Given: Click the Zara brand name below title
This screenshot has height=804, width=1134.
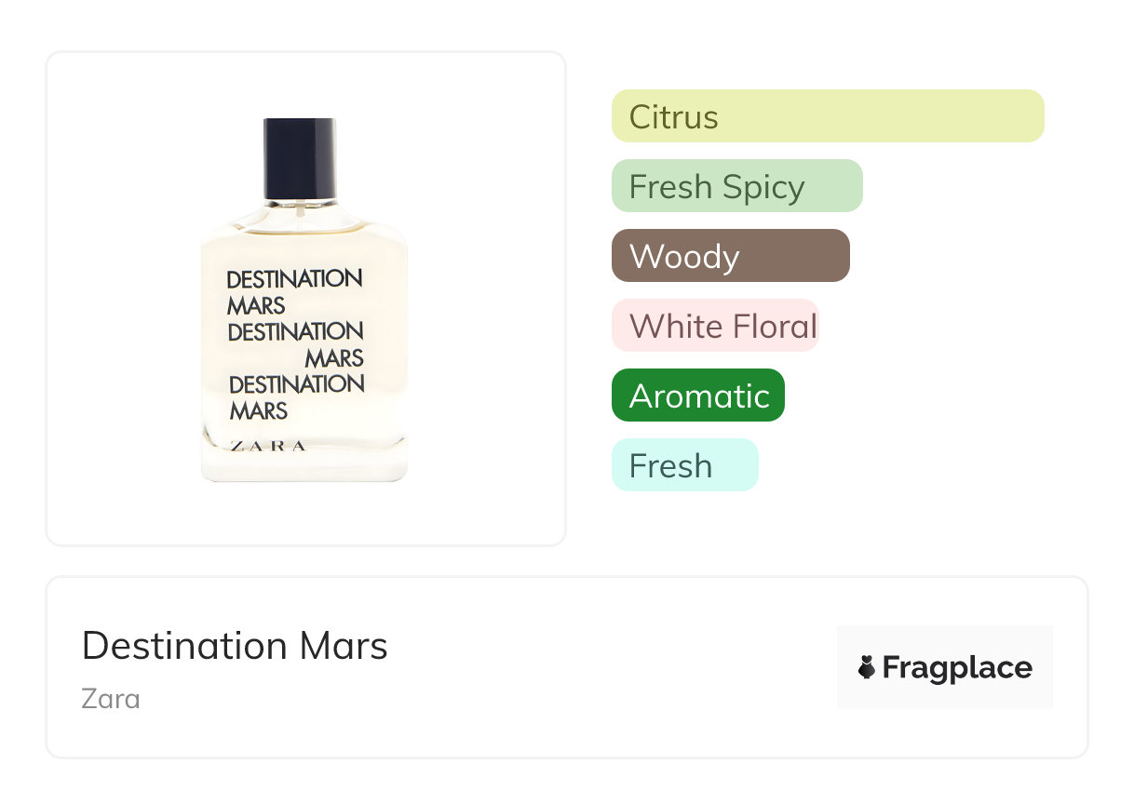Looking at the screenshot, I should pyautogui.click(x=111, y=698).
